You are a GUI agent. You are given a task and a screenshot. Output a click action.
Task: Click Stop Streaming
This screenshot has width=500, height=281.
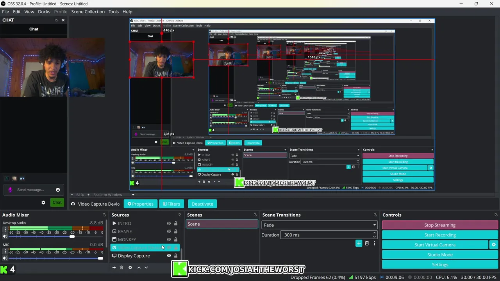pos(440,225)
